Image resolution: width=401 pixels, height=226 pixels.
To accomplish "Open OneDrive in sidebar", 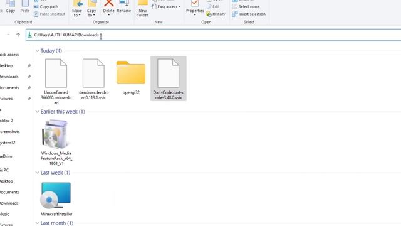I will [6, 156].
